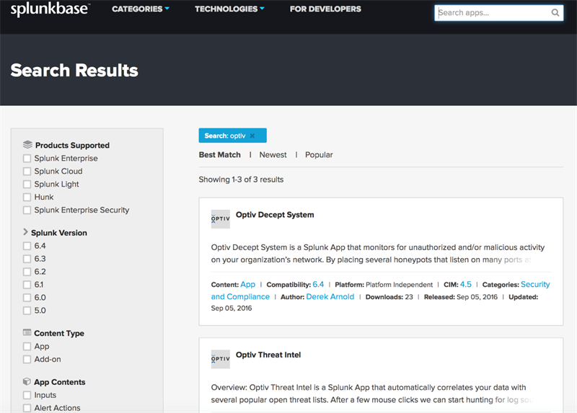Select the Add-on content type checkbox
Screen dimensions: 577x413
(27, 359)
